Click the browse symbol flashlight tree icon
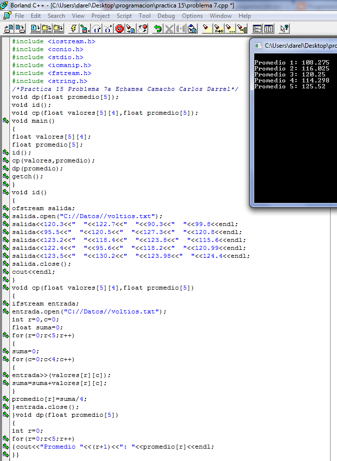The image size is (337, 461). click(x=242, y=28)
